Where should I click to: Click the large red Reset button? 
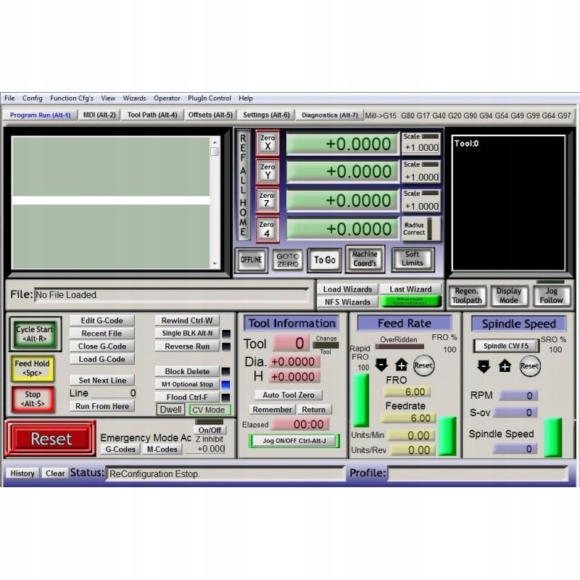51,439
